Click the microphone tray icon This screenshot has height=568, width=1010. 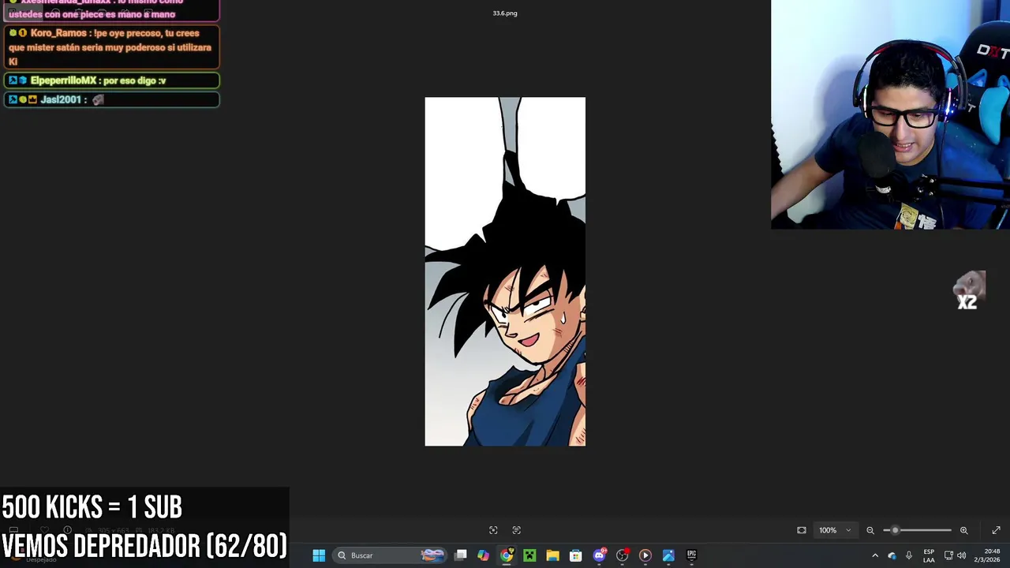(909, 555)
